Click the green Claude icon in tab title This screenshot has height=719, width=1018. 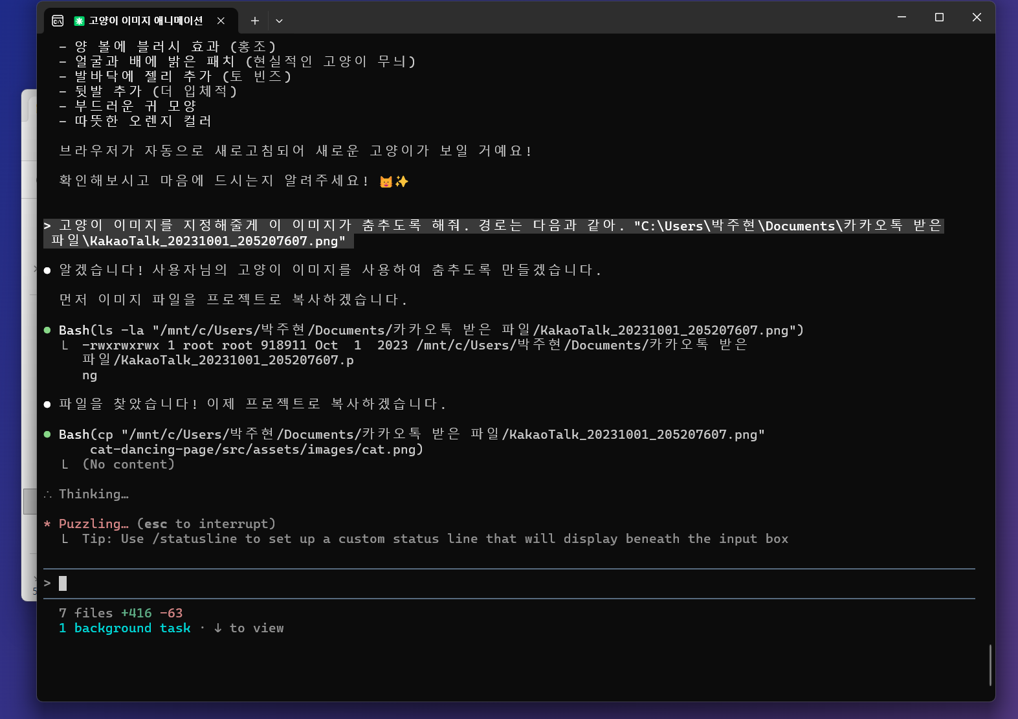[80, 21]
